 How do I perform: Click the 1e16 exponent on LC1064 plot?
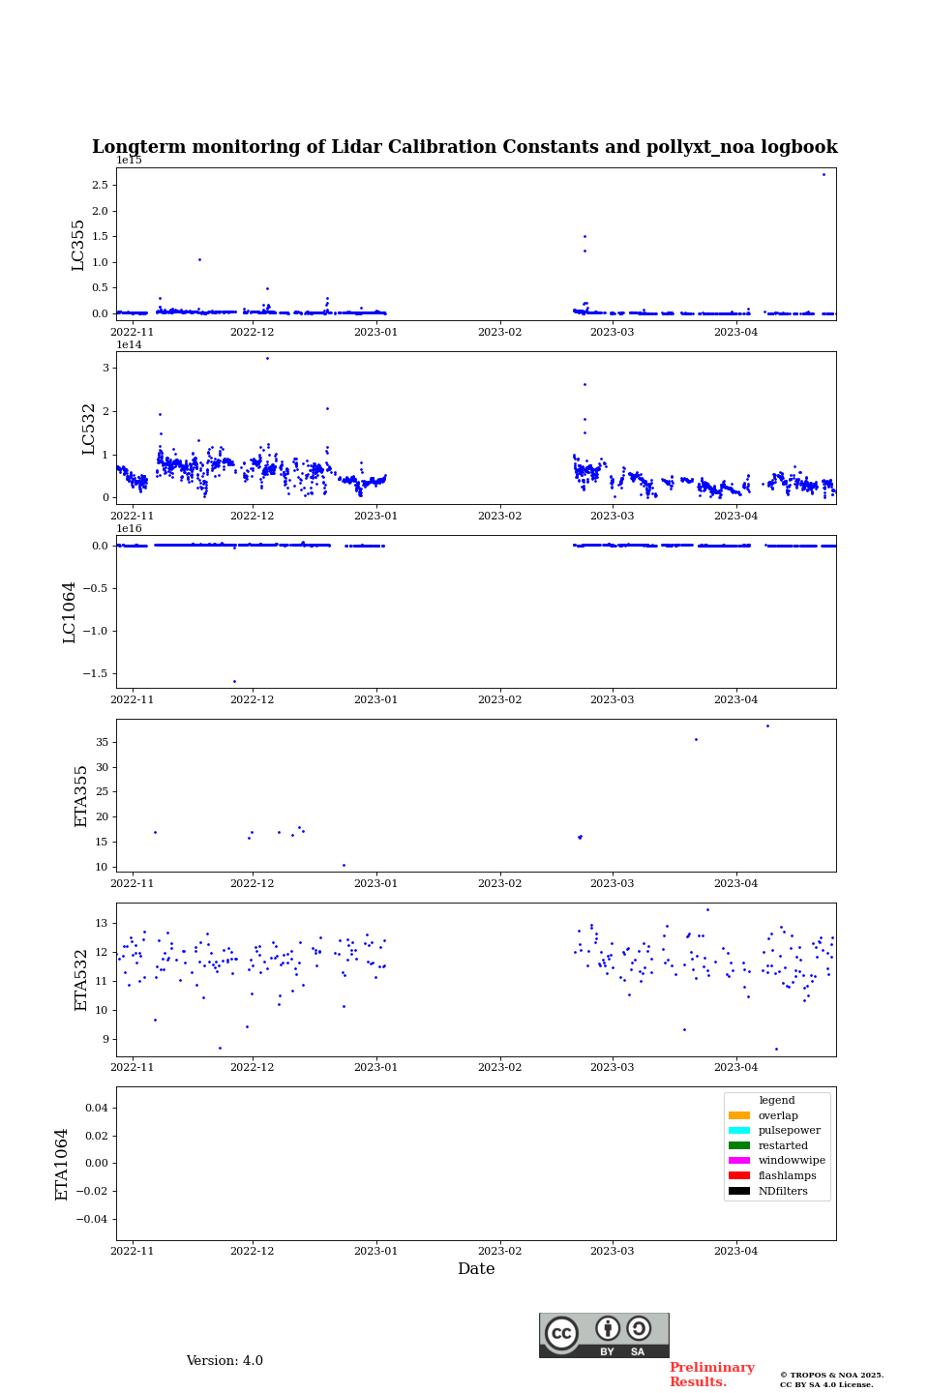(130, 528)
